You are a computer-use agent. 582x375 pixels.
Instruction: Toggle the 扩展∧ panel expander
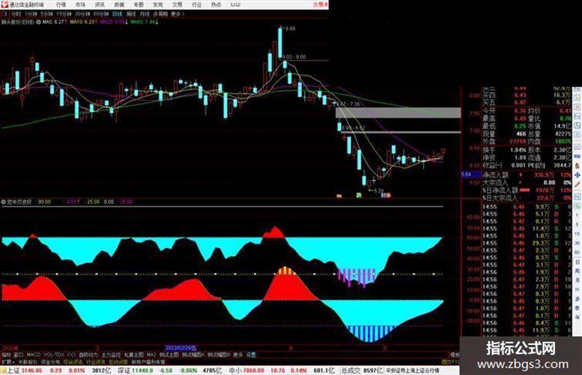8,361
